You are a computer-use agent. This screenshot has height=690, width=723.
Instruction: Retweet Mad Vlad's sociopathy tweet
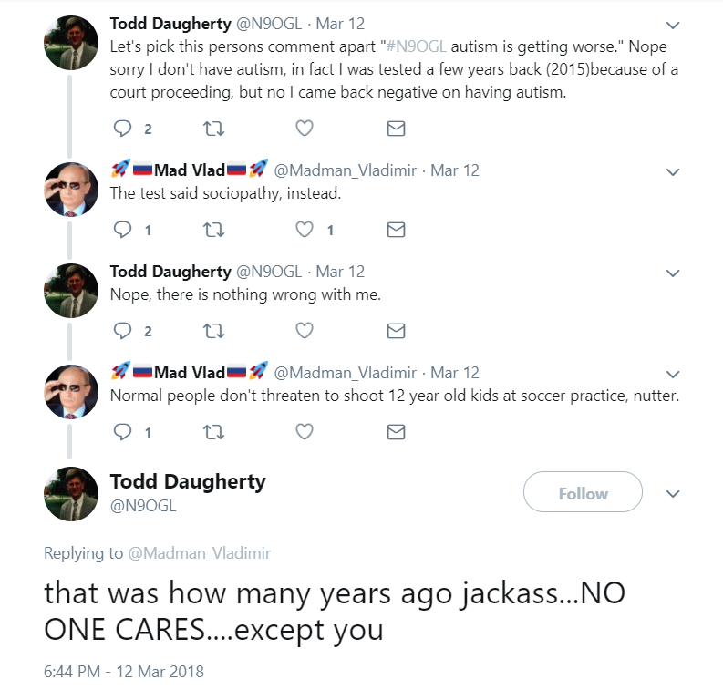[214, 230]
